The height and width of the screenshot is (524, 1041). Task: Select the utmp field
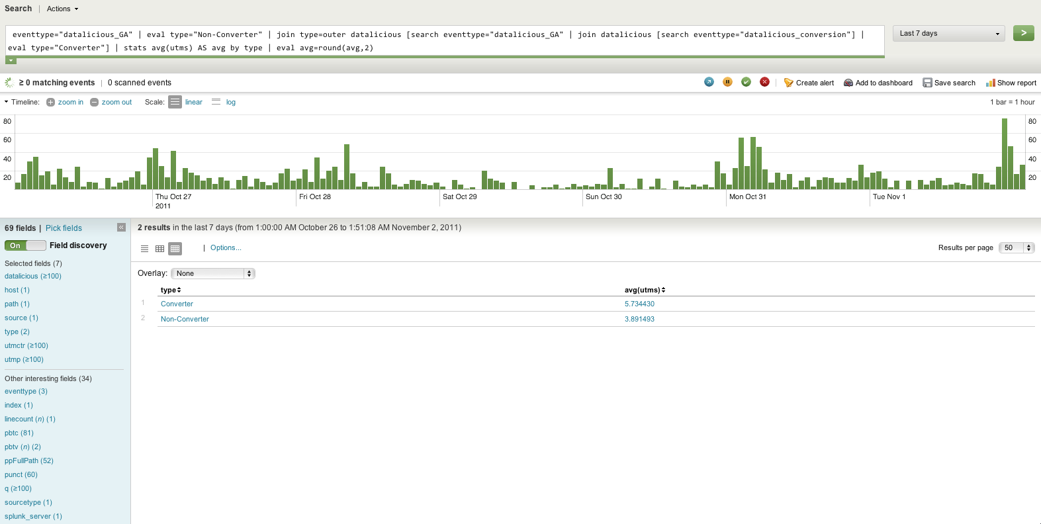point(24,359)
